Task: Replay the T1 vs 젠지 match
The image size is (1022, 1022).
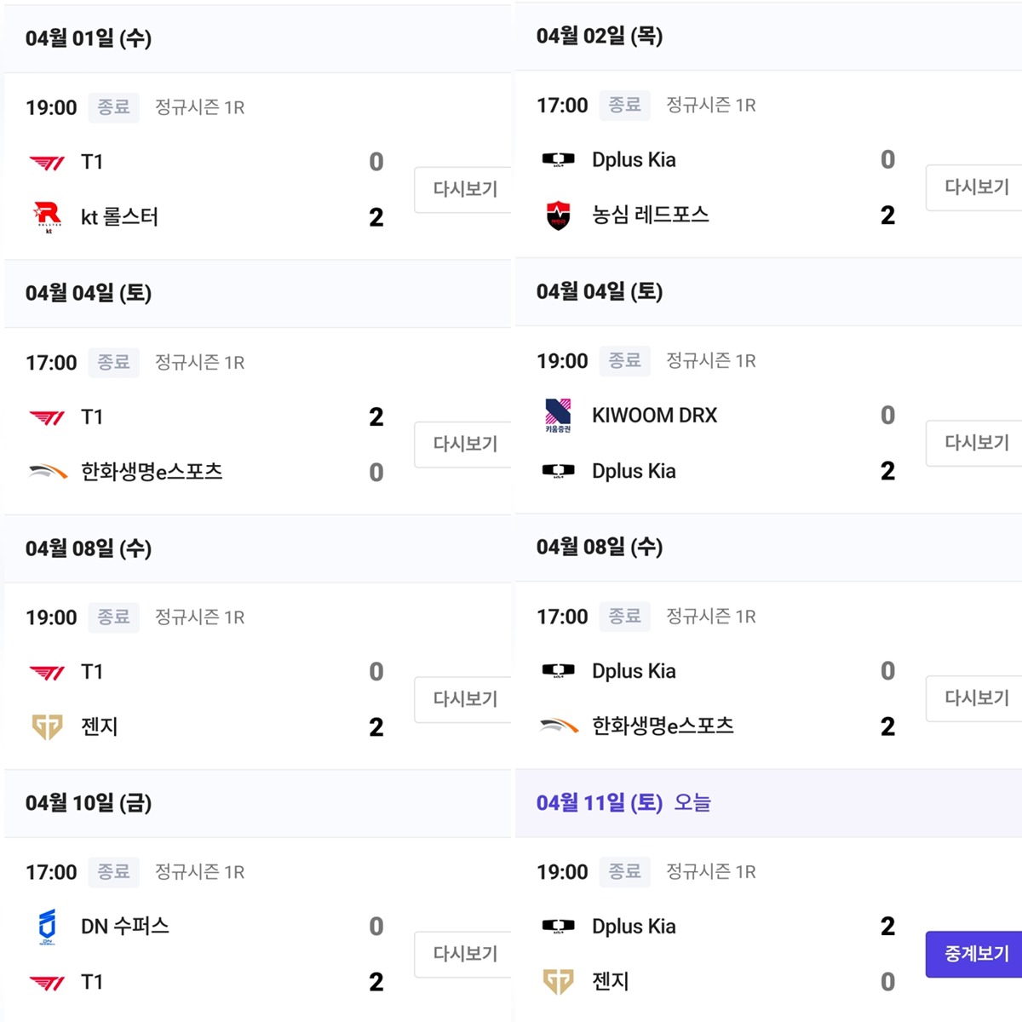Action: click(464, 699)
